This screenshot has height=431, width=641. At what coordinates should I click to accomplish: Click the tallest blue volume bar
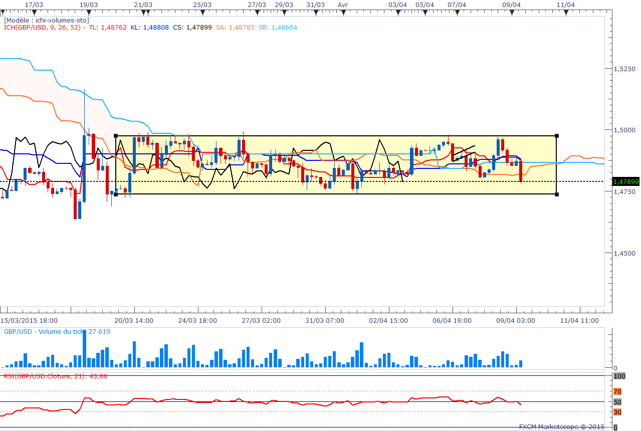tap(84, 349)
